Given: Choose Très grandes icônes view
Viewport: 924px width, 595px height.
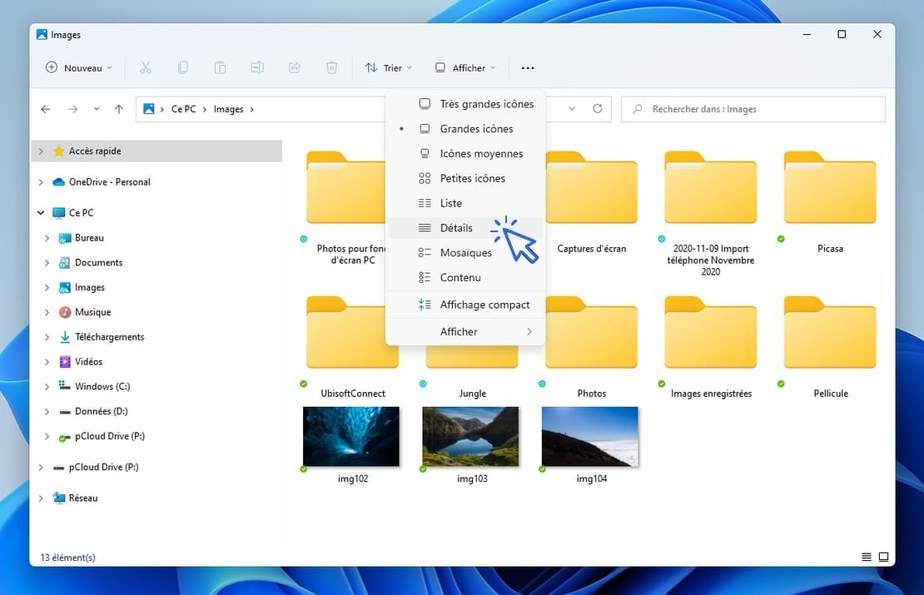Looking at the screenshot, I should (465, 104).
